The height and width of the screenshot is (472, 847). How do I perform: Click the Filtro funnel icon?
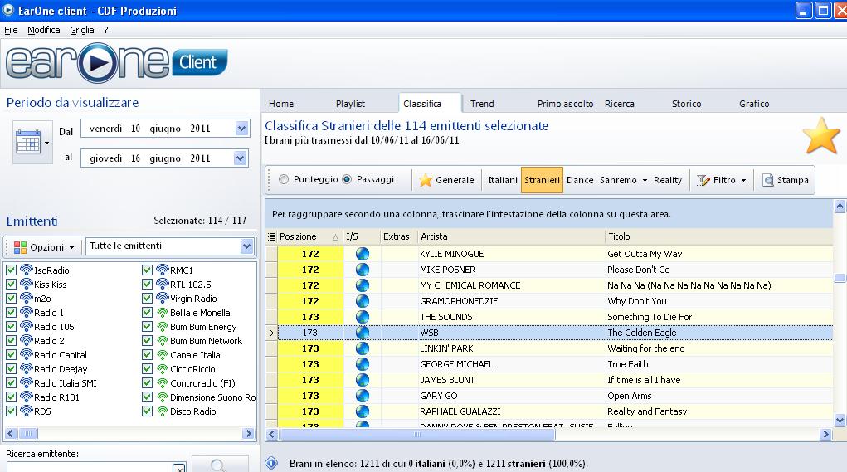pos(703,180)
